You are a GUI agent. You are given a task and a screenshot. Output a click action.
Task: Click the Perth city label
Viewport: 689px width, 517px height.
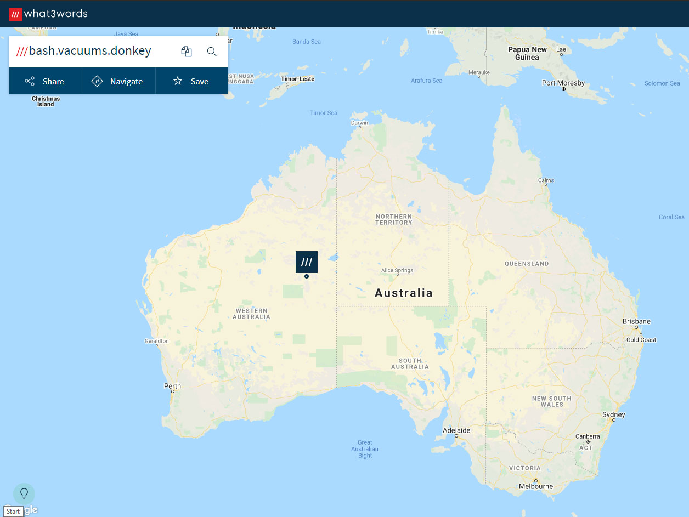[x=172, y=386]
